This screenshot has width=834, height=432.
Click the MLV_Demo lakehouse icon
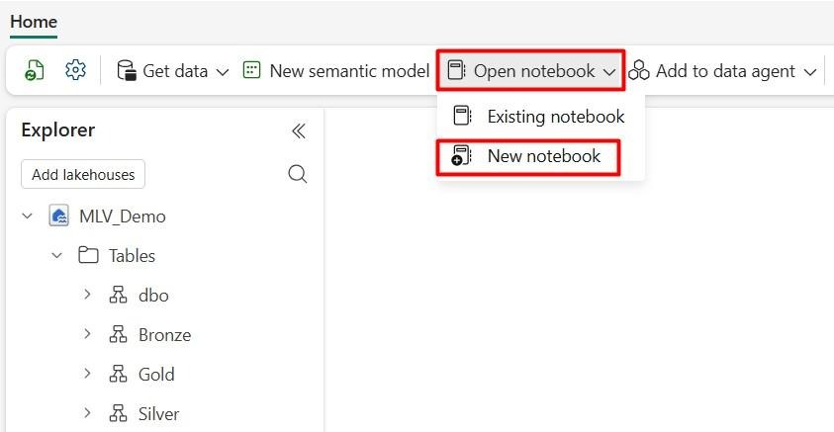click(x=58, y=216)
